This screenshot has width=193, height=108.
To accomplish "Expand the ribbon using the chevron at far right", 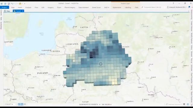I will (x=192, y=7).
